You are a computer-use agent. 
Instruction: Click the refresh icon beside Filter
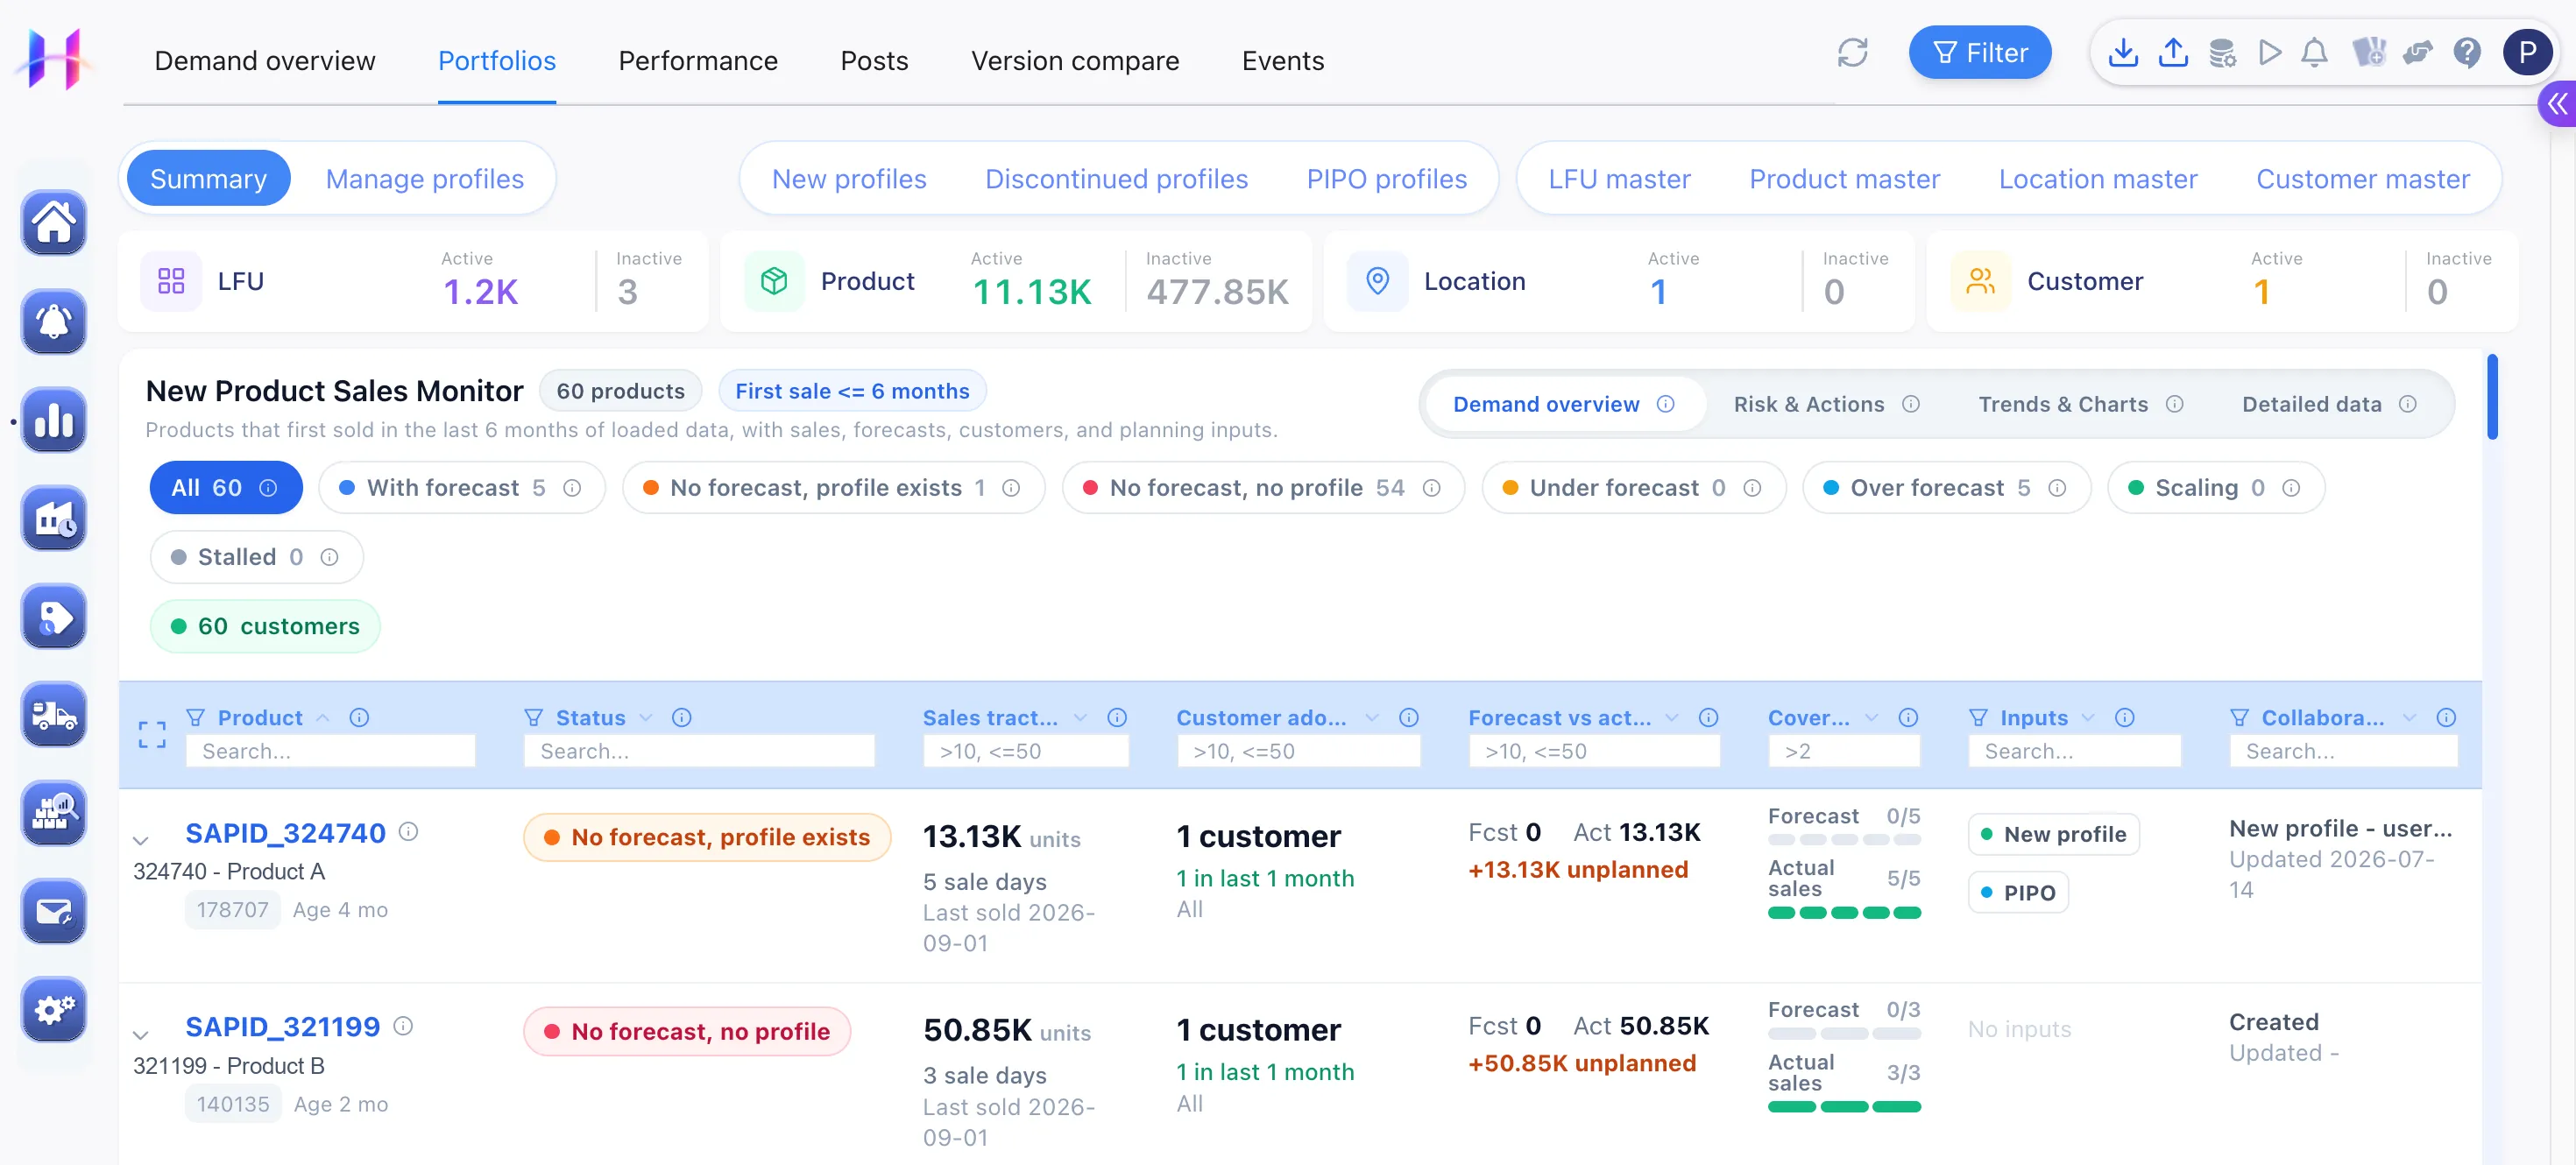(1852, 53)
